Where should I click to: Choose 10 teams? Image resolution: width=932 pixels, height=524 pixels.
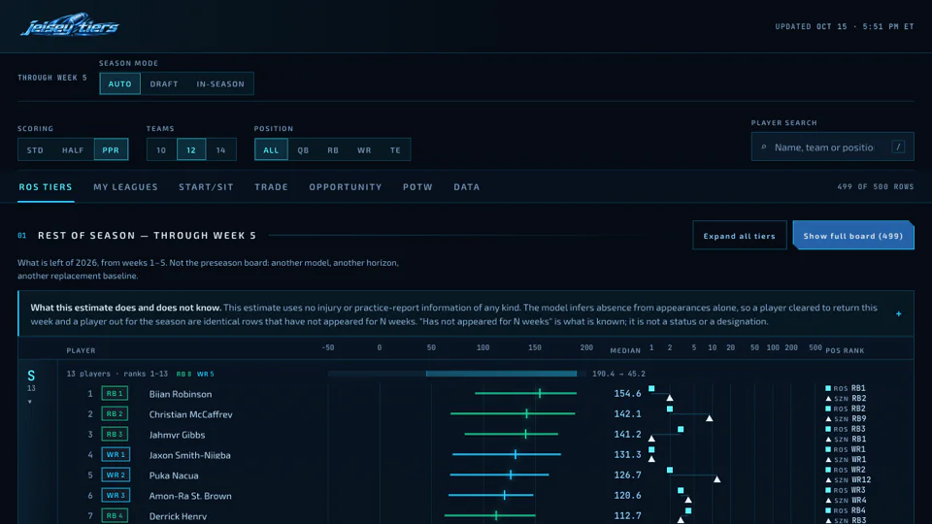(162, 149)
